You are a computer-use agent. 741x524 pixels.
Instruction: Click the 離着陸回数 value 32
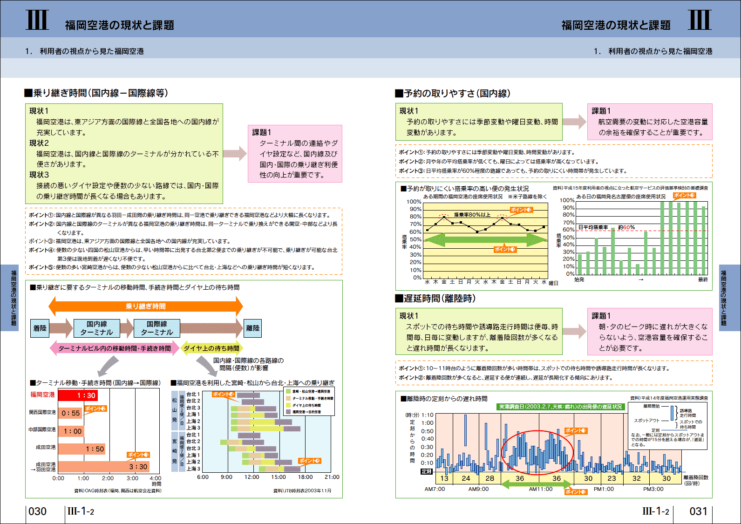pos(636,478)
